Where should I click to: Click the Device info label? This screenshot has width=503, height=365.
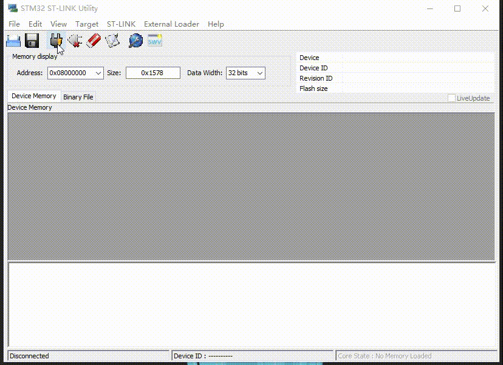(x=309, y=58)
